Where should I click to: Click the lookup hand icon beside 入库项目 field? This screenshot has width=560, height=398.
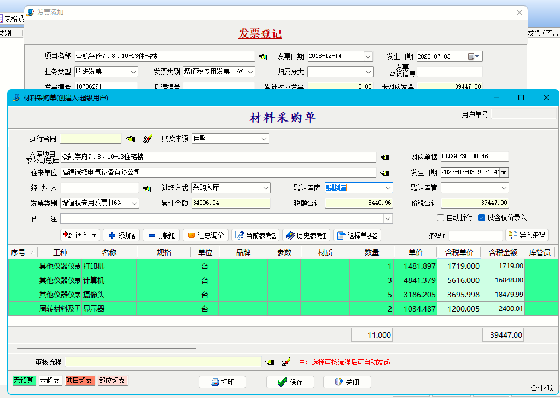tap(385, 158)
